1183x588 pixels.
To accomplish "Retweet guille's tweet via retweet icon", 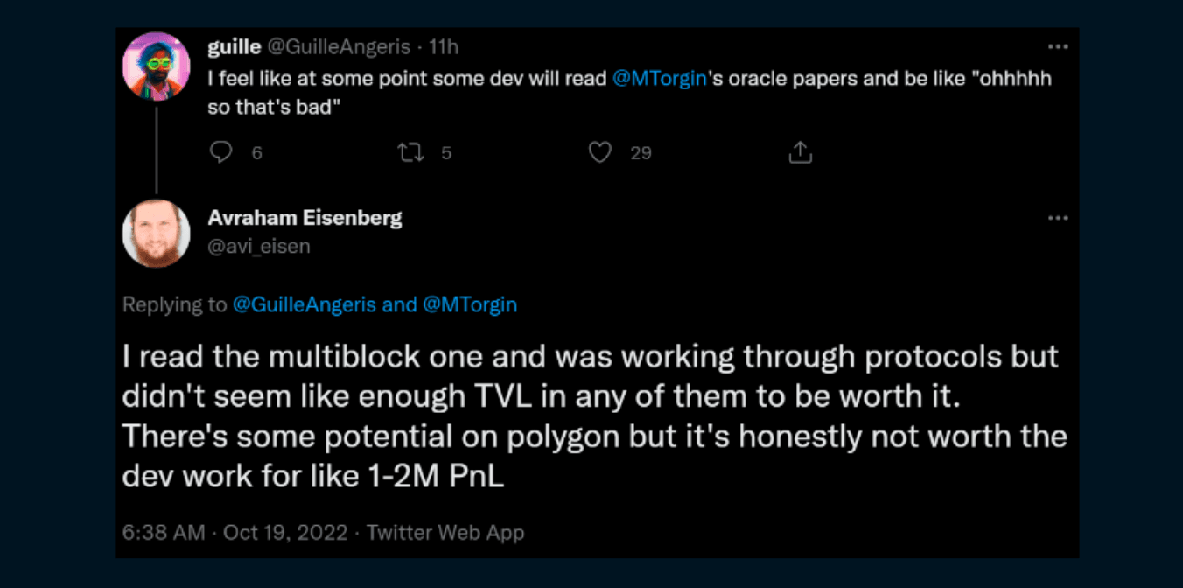I will [411, 153].
